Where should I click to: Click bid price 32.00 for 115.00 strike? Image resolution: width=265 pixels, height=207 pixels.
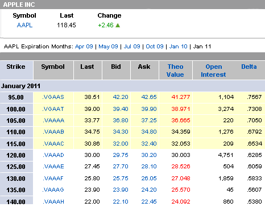[121, 144]
